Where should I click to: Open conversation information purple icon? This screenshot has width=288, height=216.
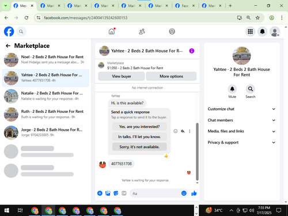192,51
